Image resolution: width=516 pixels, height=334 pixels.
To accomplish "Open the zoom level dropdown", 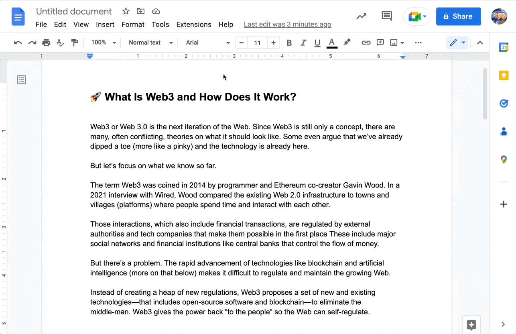I will coord(103,42).
